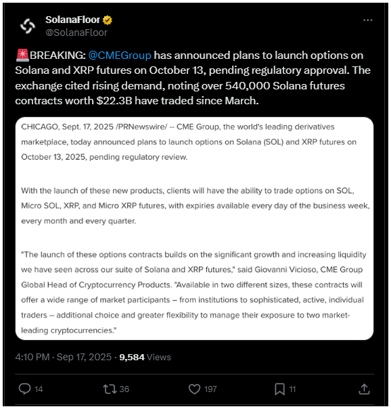The height and width of the screenshot is (409, 391).
Task: Click the 197 likes count
Action: pyautogui.click(x=210, y=389)
